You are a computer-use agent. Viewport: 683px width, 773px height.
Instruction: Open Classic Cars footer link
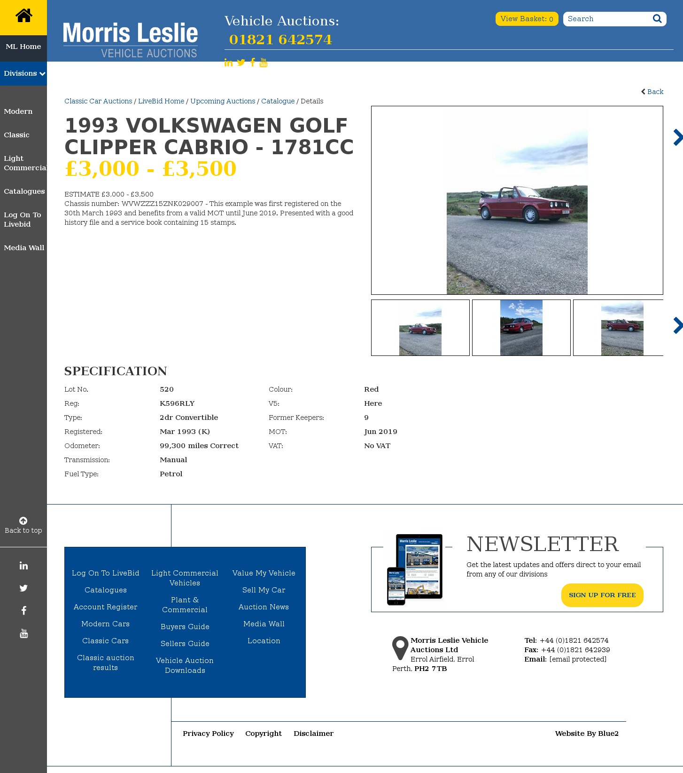pos(106,641)
